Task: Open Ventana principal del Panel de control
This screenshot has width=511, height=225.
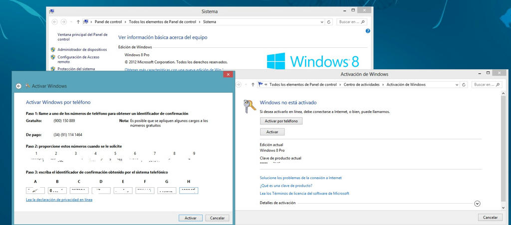Action: (x=82, y=37)
